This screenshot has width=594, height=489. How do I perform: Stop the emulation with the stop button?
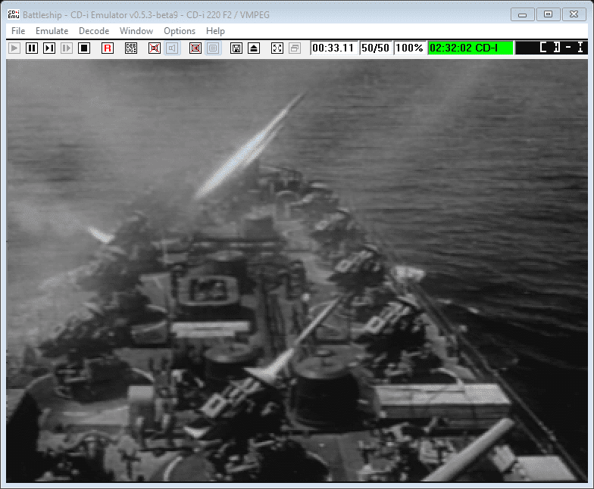point(84,48)
